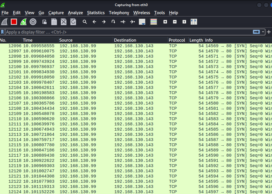The image size is (272, 194).
Task: Toggle packet list colorization
Action: click(154, 22)
